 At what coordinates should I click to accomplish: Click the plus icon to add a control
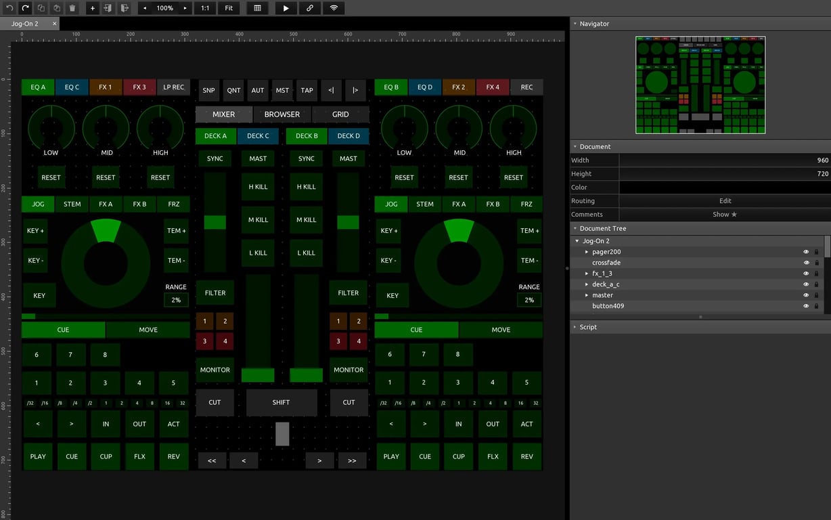92,7
